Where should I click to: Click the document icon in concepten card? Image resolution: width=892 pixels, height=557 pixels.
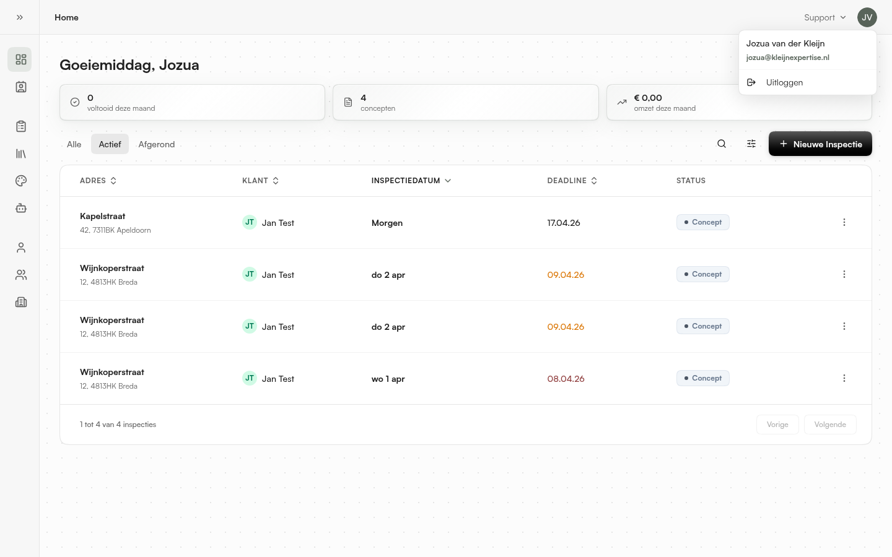(348, 102)
